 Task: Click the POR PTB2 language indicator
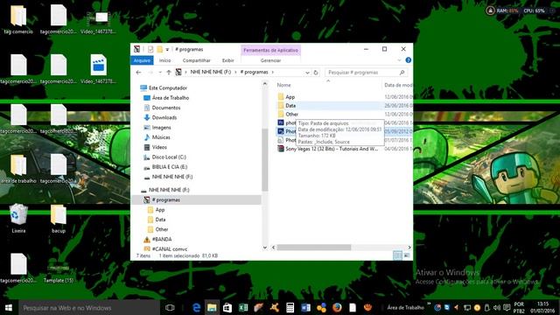[519, 307]
